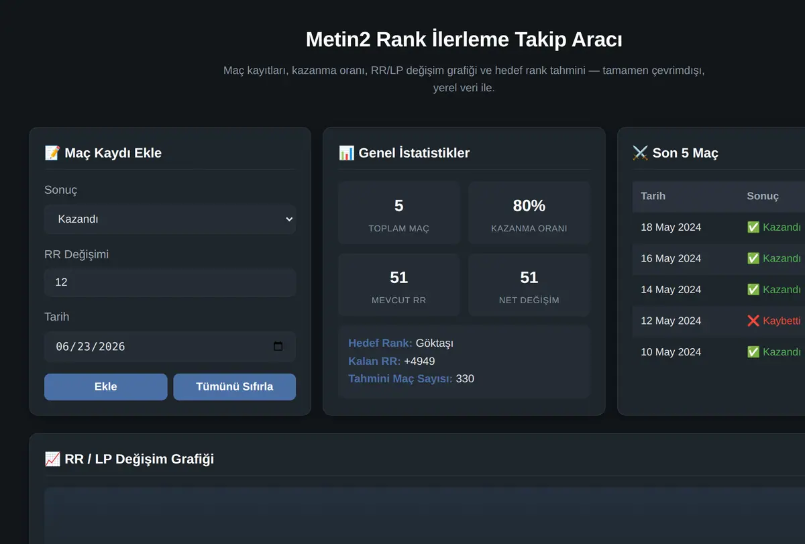Click the Tarih column header in the table

[x=653, y=196]
